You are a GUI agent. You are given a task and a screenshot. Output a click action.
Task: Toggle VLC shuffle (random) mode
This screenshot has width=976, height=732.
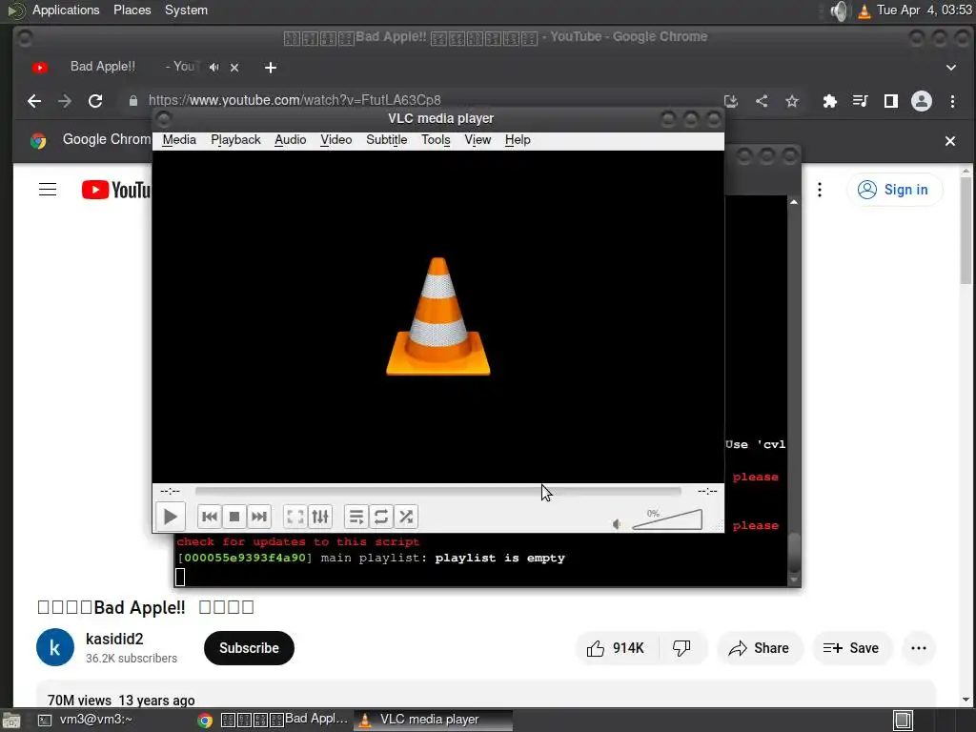[406, 517]
